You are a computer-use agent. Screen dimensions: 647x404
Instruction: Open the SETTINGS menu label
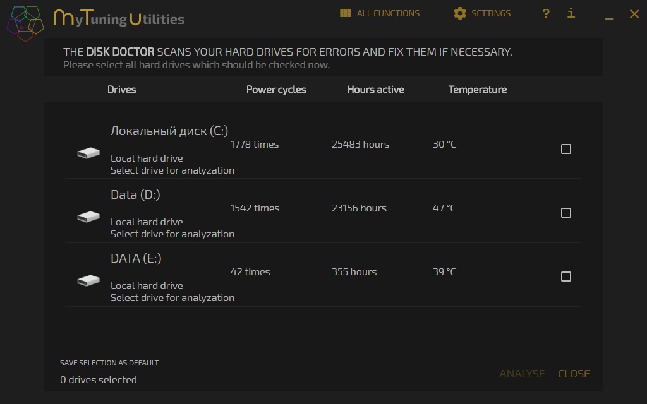[x=491, y=13]
